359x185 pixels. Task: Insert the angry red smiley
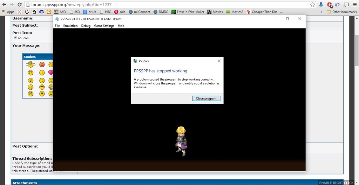pyautogui.click(x=42, y=64)
